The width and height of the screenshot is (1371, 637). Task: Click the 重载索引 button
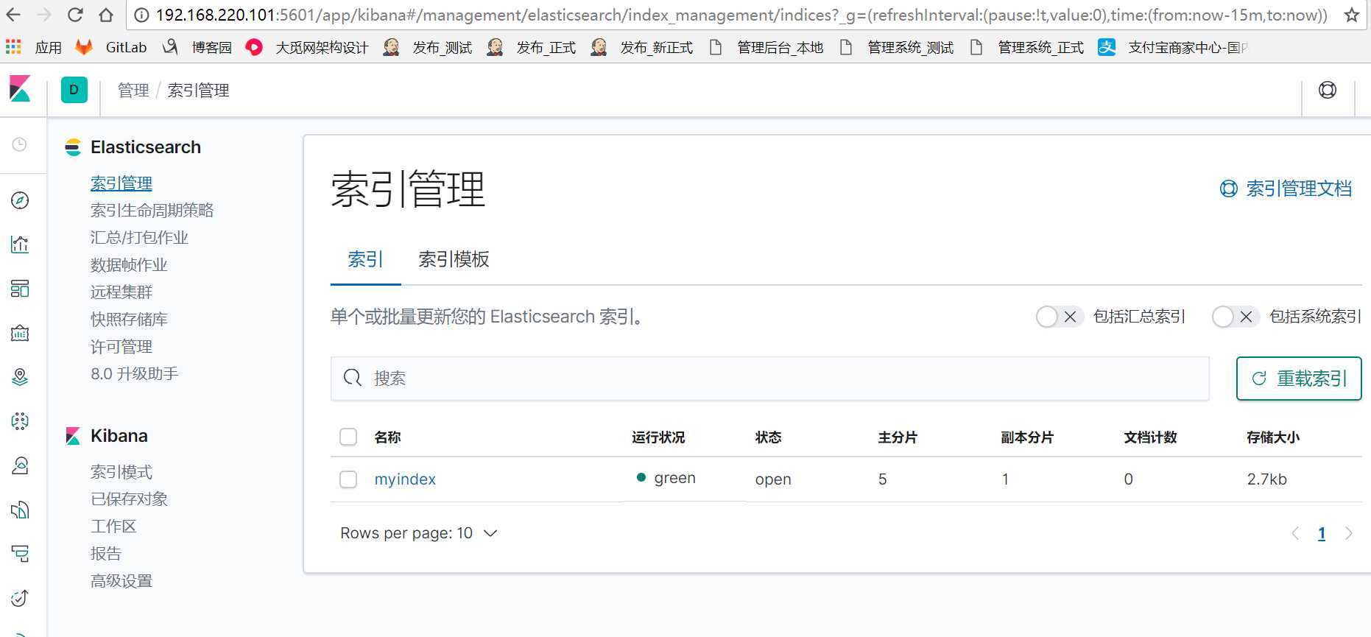pyautogui.click(x=1299, y=379)
